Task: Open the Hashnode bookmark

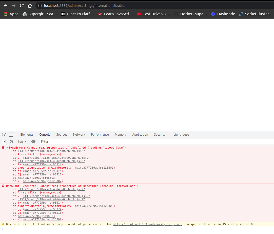Action: [223, 14]
